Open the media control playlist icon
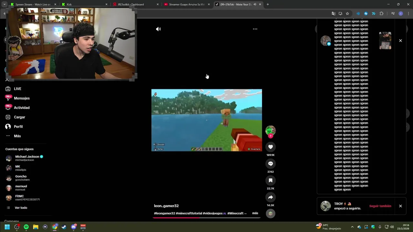Image resolution: width=413 pixels, height=232 pixels. click(393, 14)
